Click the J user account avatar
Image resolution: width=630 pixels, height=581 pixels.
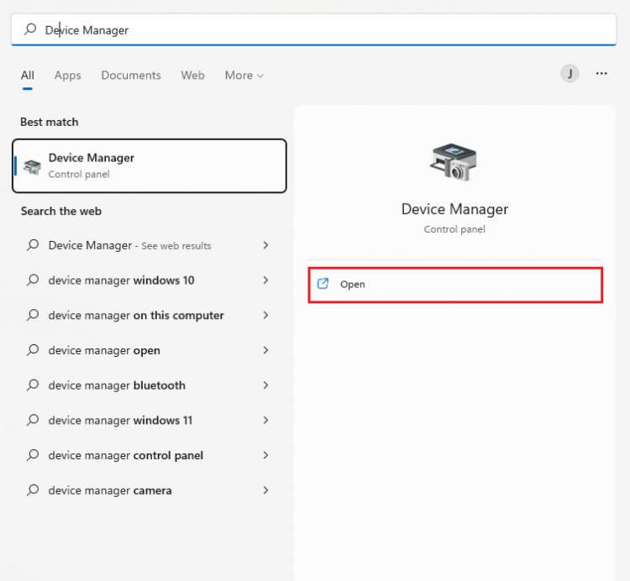pos(570,74)
